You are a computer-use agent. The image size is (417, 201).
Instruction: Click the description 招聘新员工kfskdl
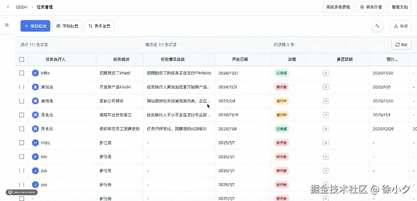[x=115, y=73]
